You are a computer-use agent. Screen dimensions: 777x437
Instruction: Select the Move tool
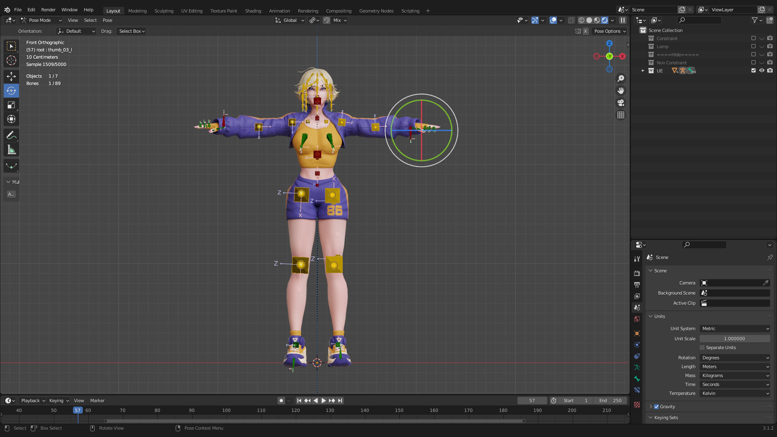pos(11,76)
